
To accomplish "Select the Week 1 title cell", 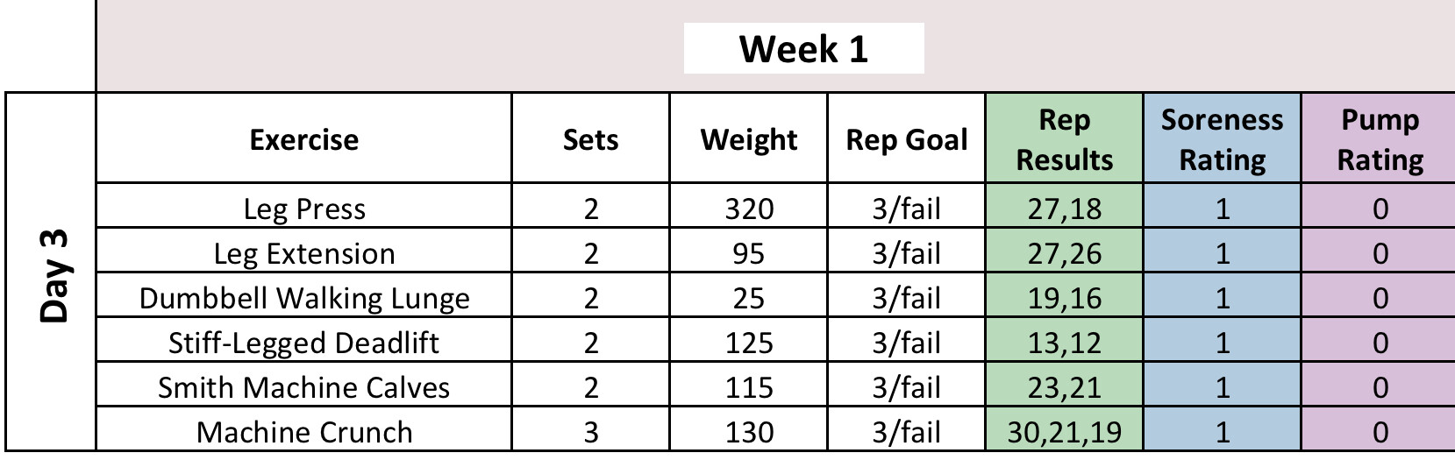I will pyautogui.click(x=803, y=49).
